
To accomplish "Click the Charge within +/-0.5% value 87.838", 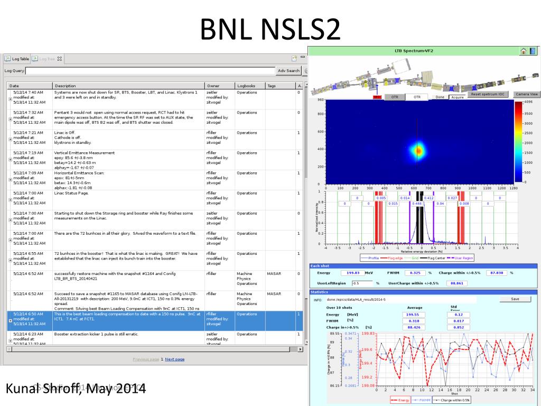I will [497, 273].
